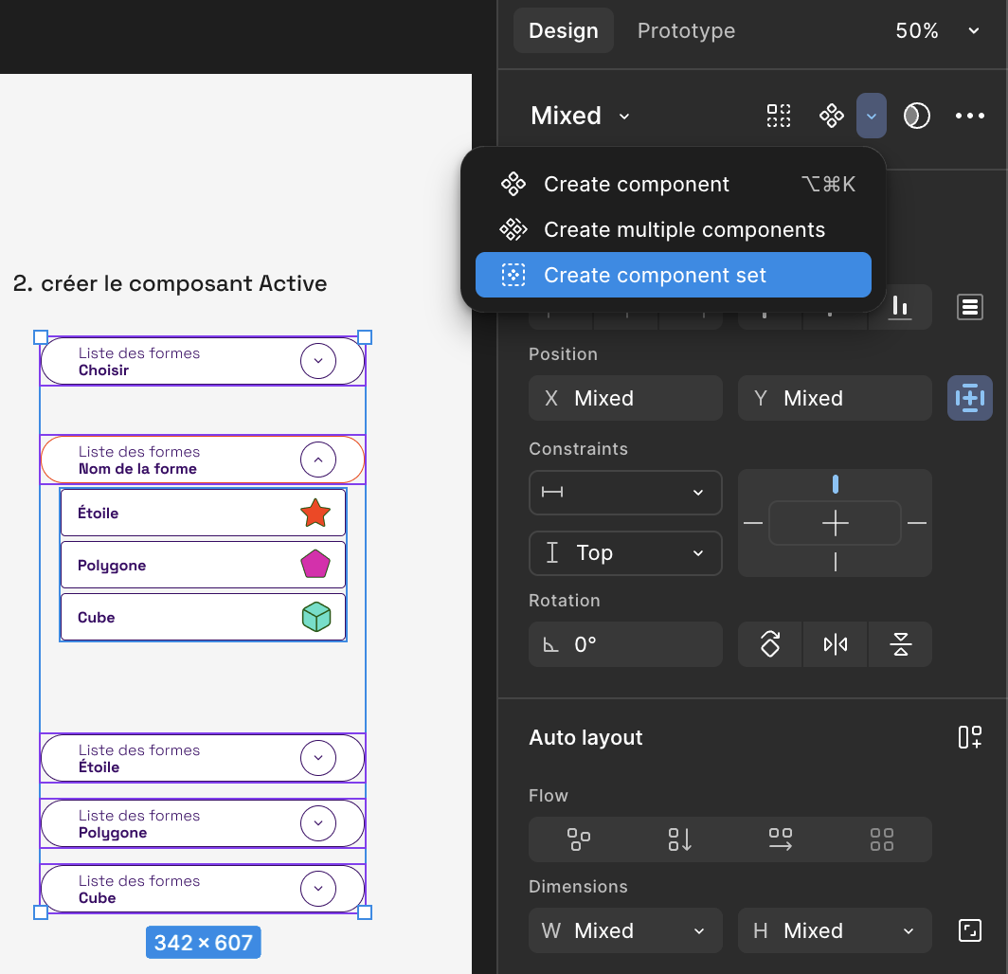1008x974 pixels.
Task: Switch to the Prototype tab
Action: 686,31
